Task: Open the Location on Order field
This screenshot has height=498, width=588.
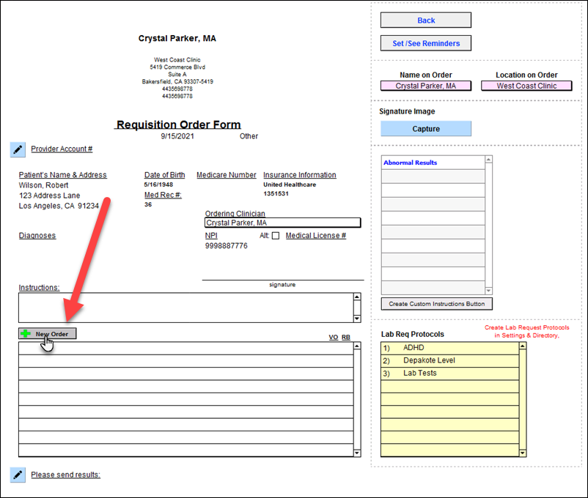Action: click(526, 86)
